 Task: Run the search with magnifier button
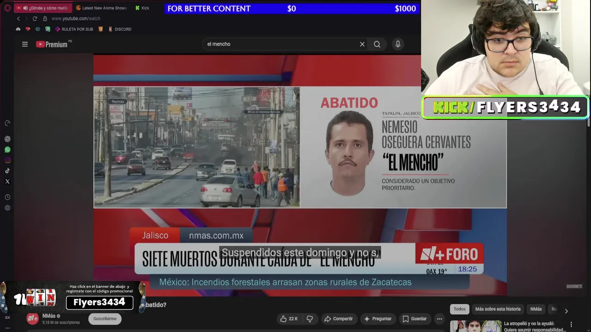tap(377, 44)
